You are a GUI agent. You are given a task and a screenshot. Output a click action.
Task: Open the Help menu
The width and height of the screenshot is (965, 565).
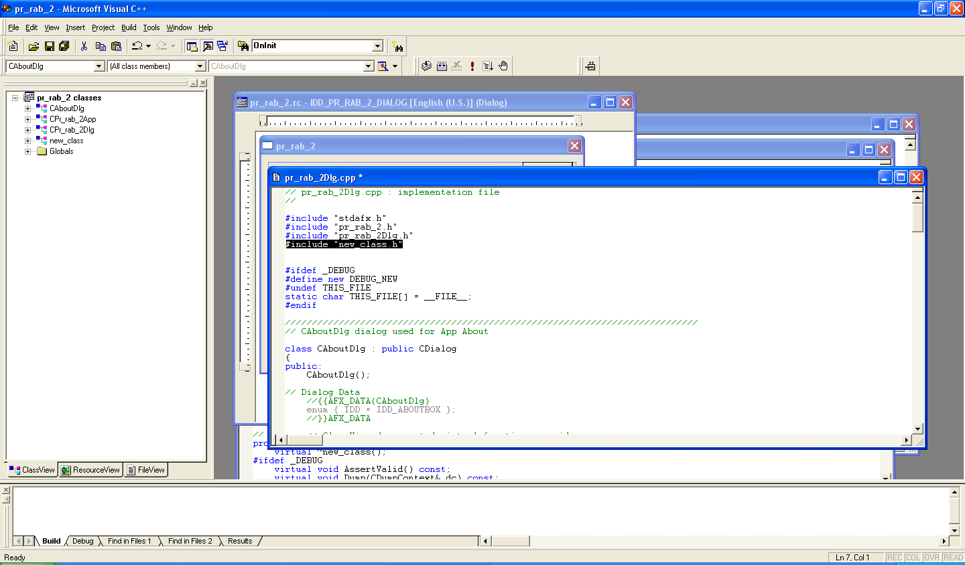(205, 27)
